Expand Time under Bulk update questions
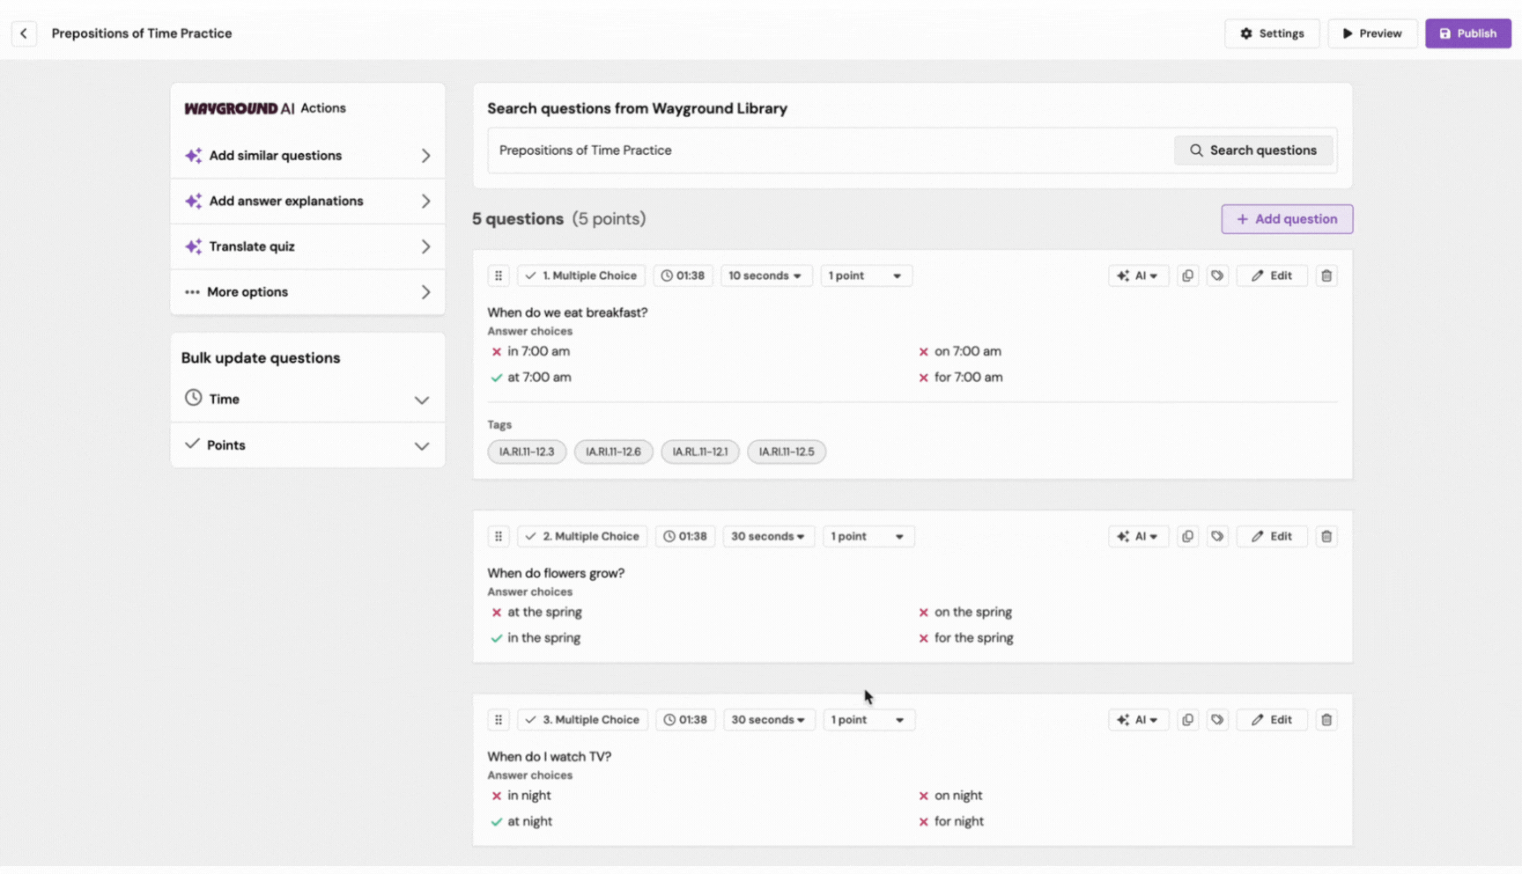The height and width of the screenshot is (874, 1522). point(307,399)
